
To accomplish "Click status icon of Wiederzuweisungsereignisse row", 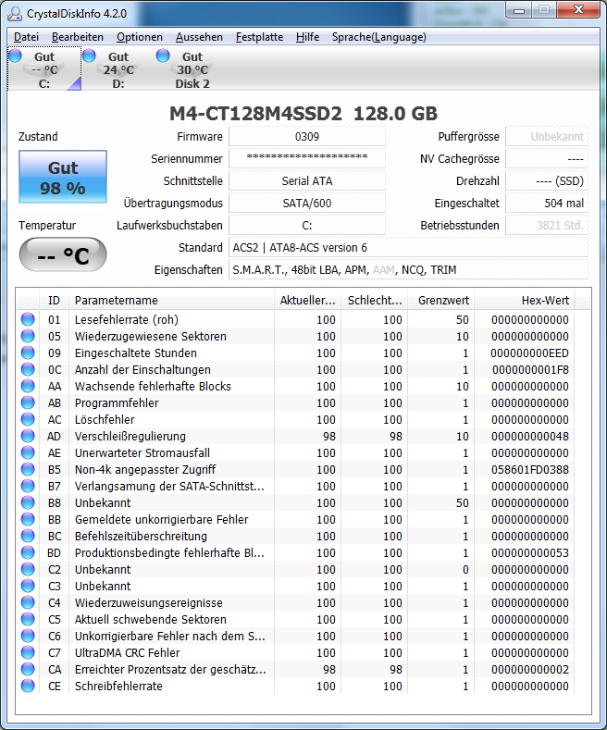I will pos(28,602).
